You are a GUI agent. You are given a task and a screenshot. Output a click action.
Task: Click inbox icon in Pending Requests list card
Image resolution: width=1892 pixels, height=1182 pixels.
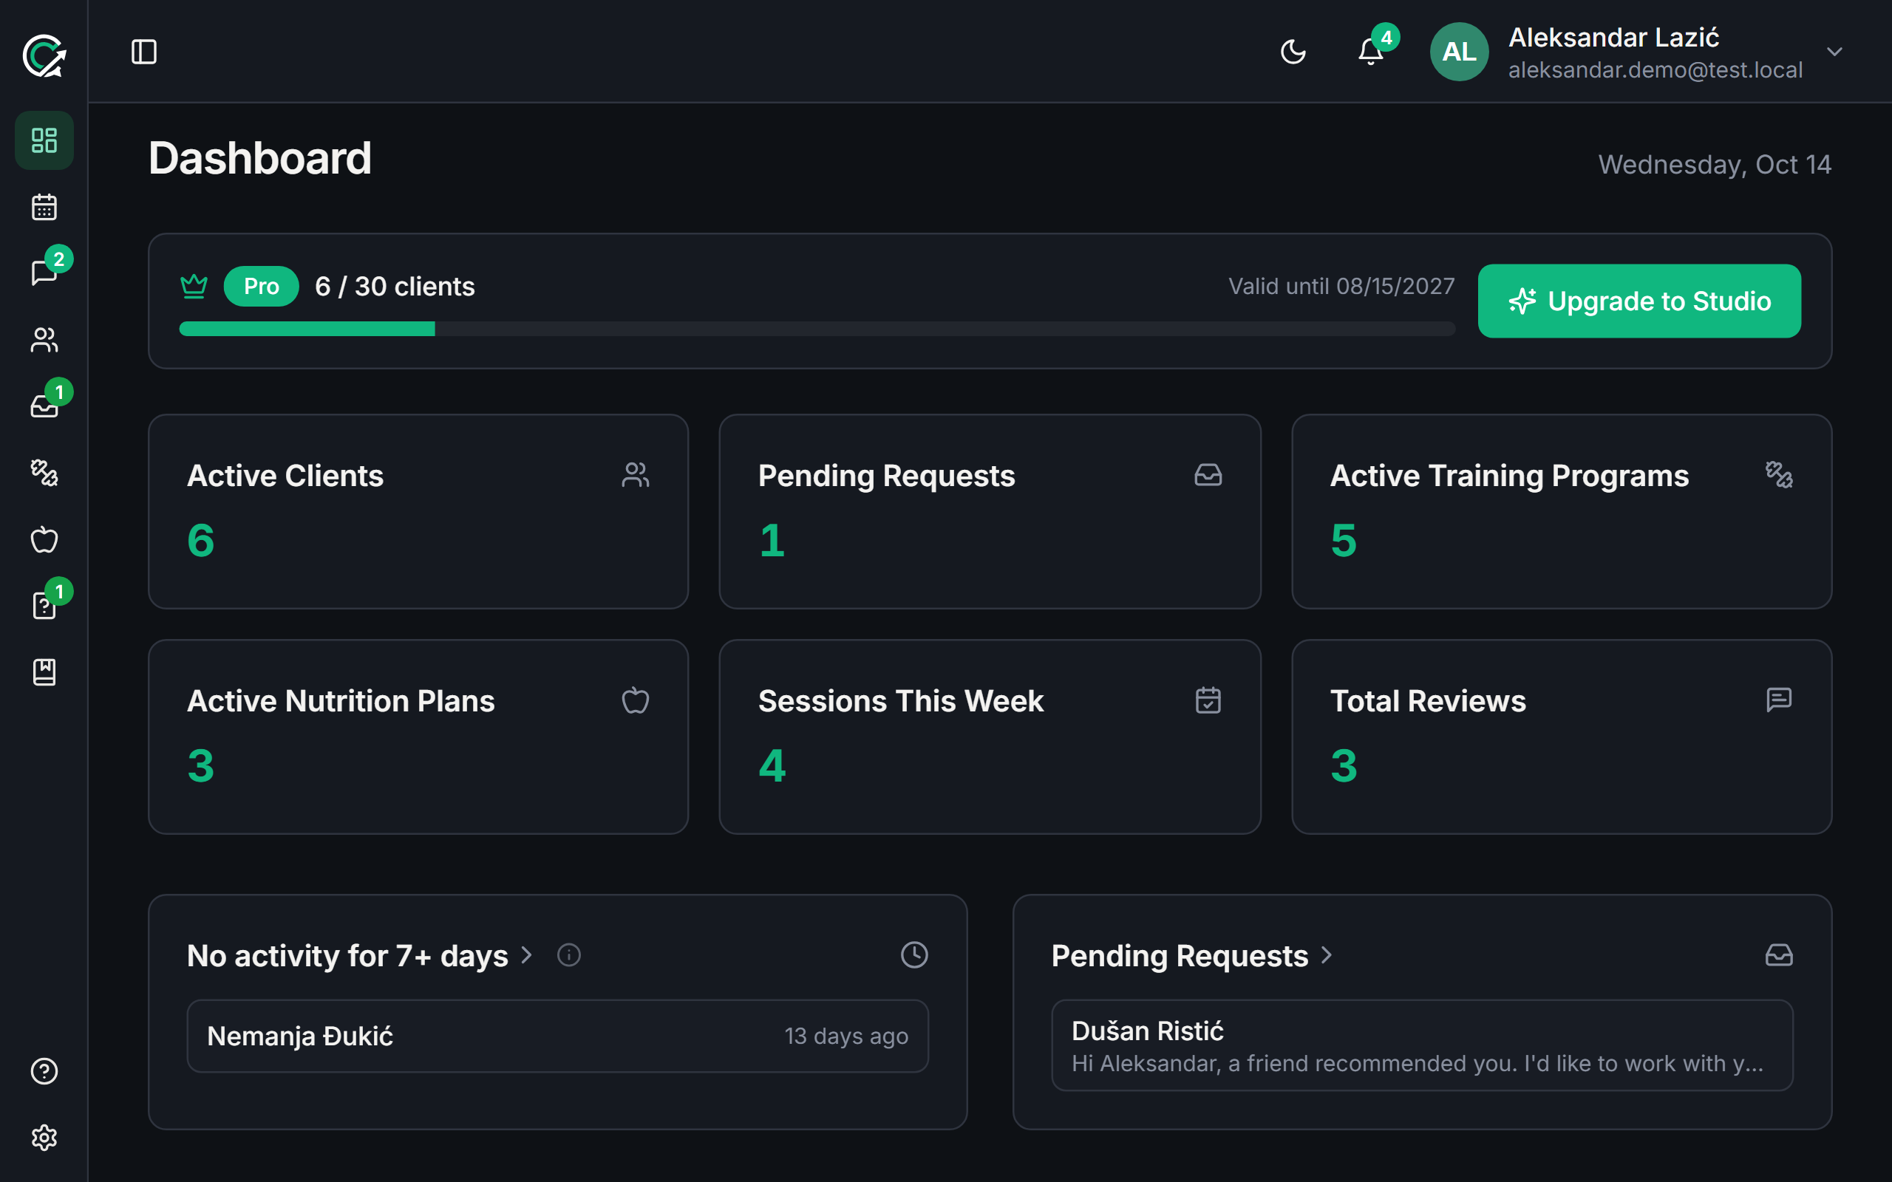click(1779, 955)
